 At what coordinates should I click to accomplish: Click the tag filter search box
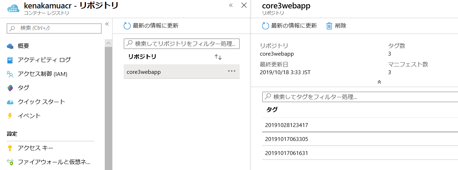pos(360,97)
